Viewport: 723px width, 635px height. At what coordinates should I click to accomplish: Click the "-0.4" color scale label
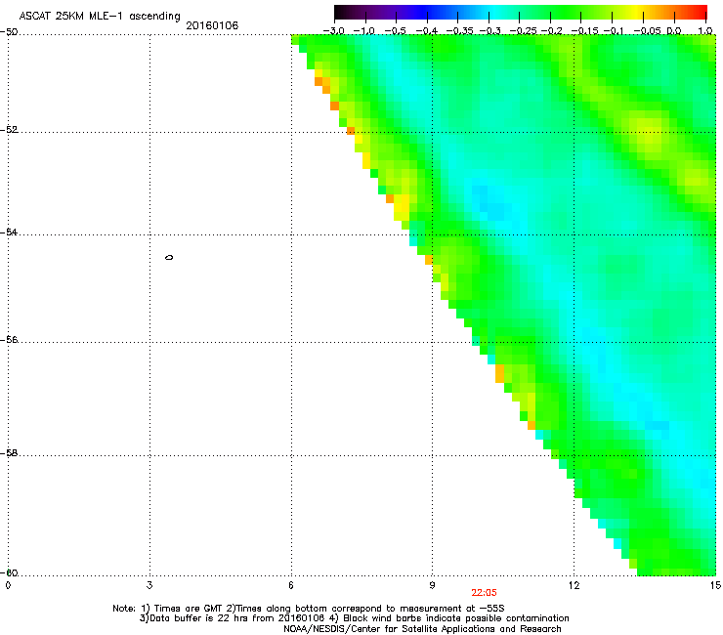tap(427, 31)
